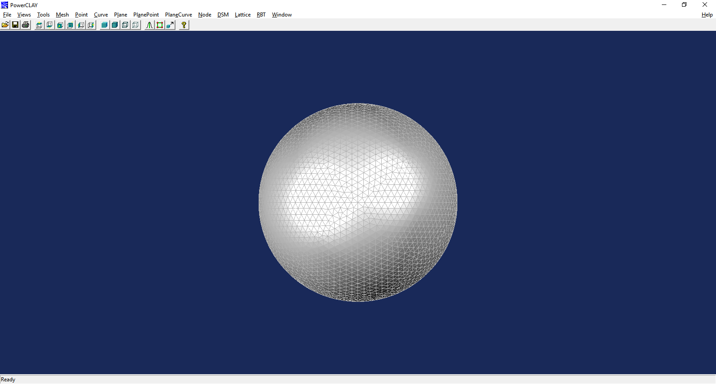716x384 pixels.
Task: Click the cube with arrow scale icon
Action: (x=170, y=25)
